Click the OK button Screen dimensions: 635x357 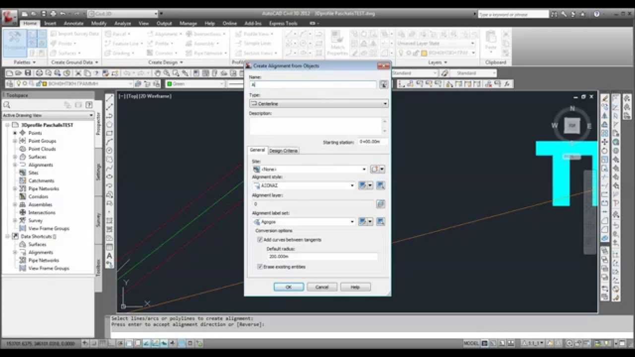click(x=289, y=287)
